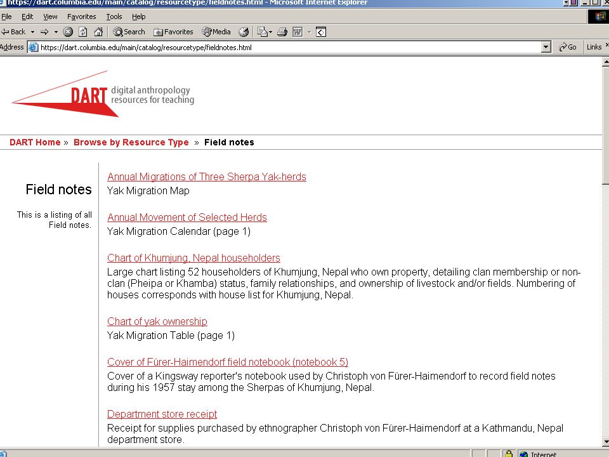Open the Favorites menu
Screen dimensions: 609x457
pos(82,17)
